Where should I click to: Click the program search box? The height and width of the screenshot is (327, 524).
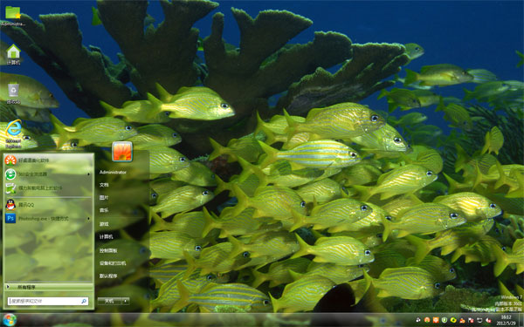(48, 301)
